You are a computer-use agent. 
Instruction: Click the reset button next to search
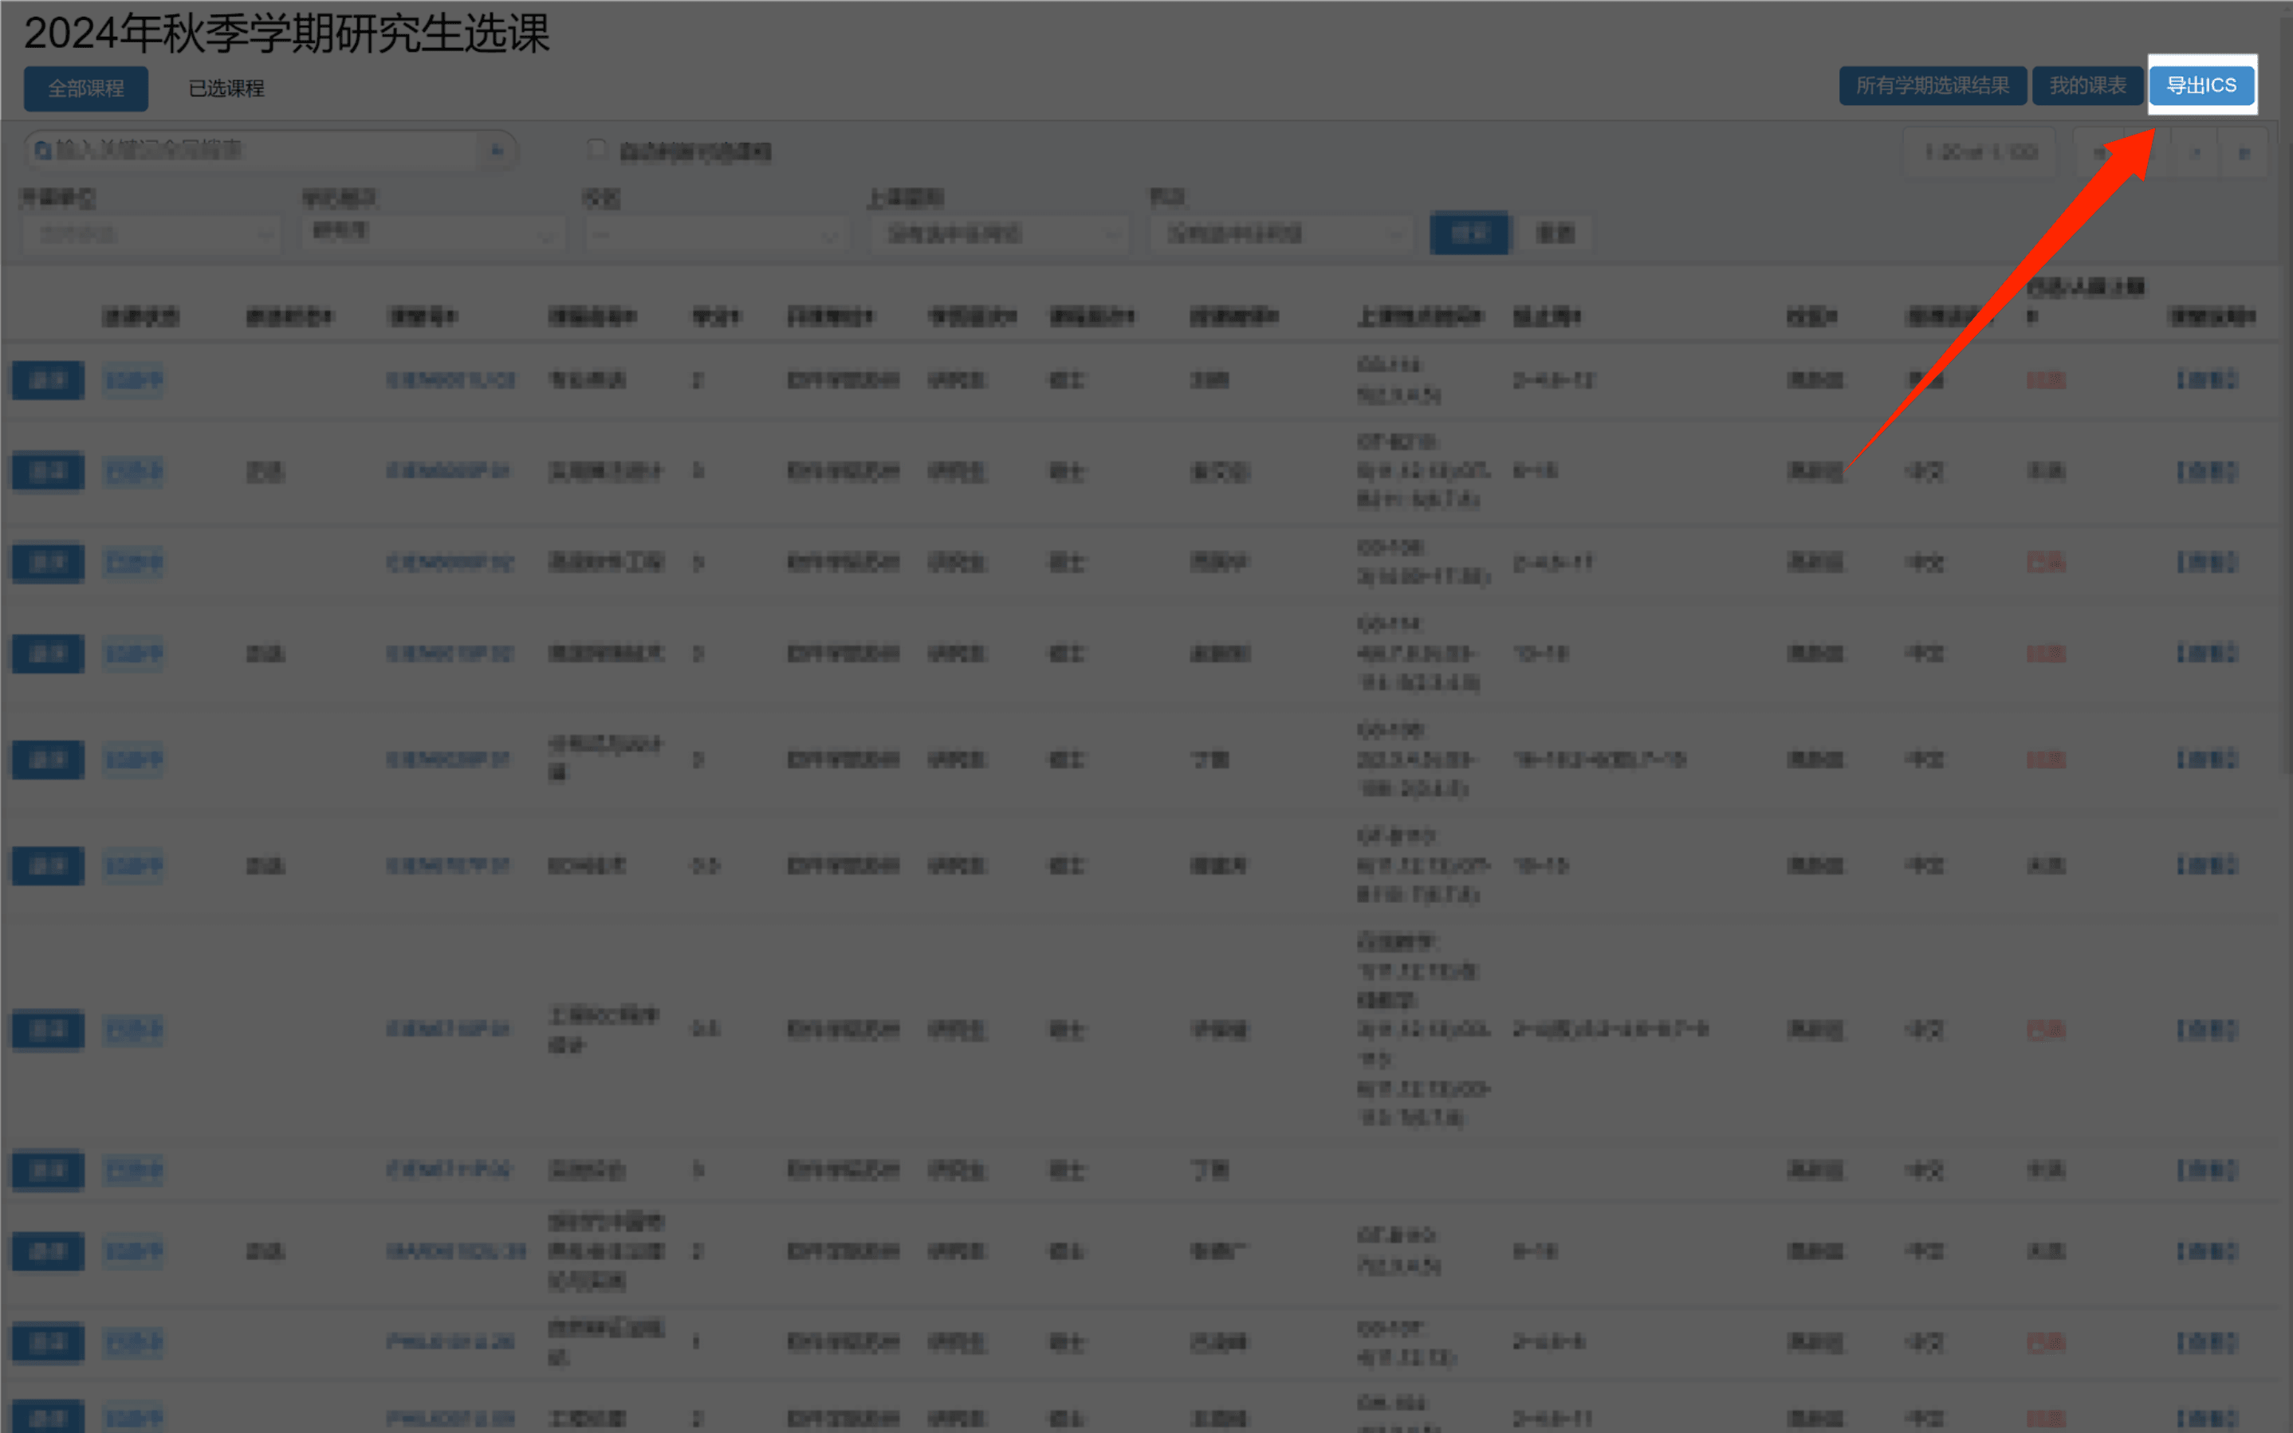1555,234
